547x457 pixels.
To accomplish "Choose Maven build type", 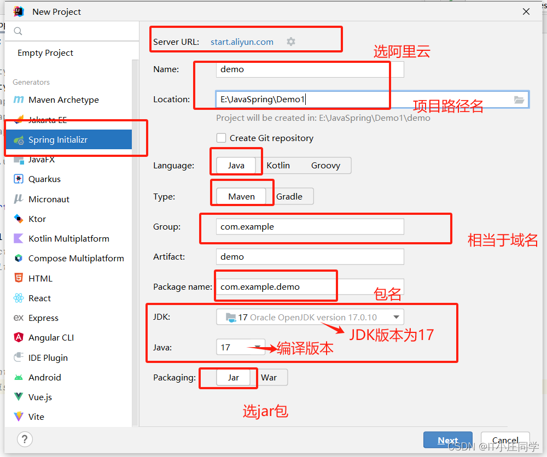I will pyautogui.click(x=241, y=196).
